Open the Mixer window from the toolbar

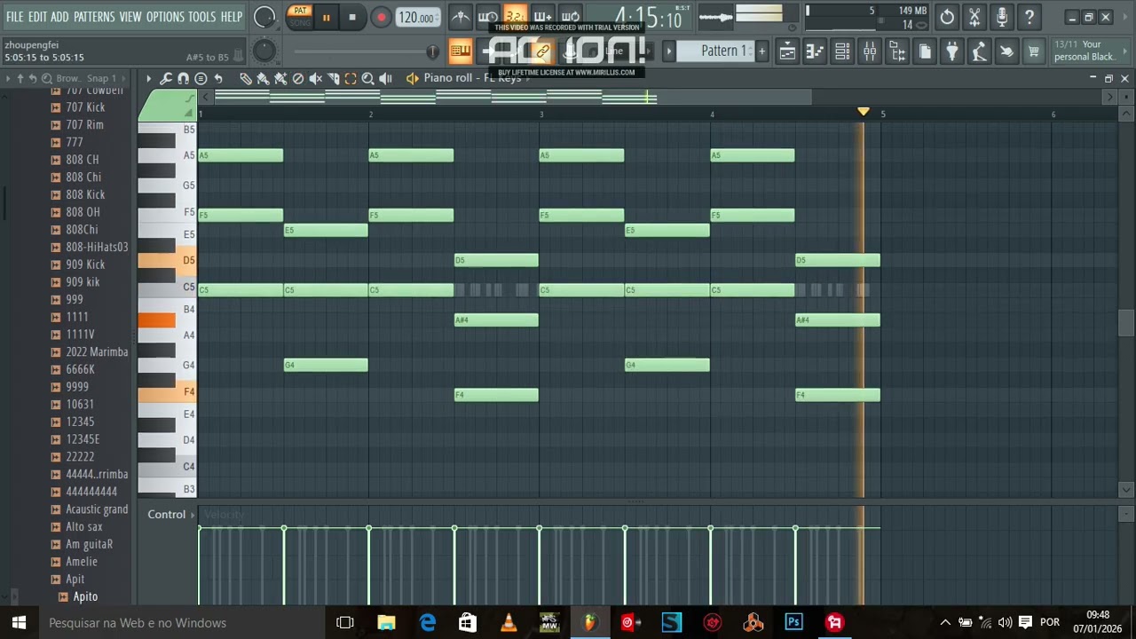pyautogui.click(x=870, y=51)
